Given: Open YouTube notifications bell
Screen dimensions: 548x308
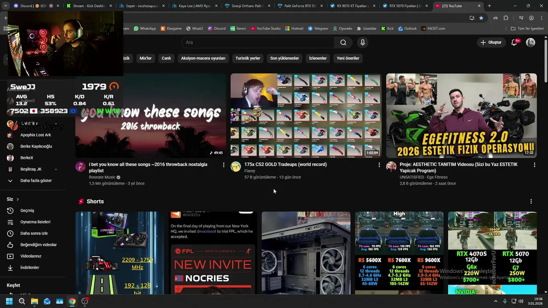Looking at the screenshot, I should point(515,42).
